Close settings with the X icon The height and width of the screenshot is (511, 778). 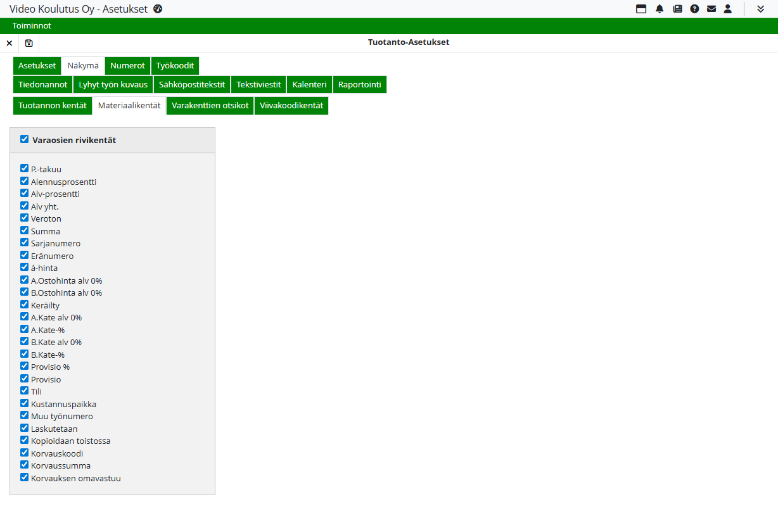(x=10, y=43)
